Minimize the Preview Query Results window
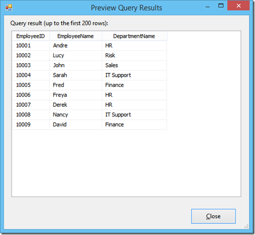 207,6
